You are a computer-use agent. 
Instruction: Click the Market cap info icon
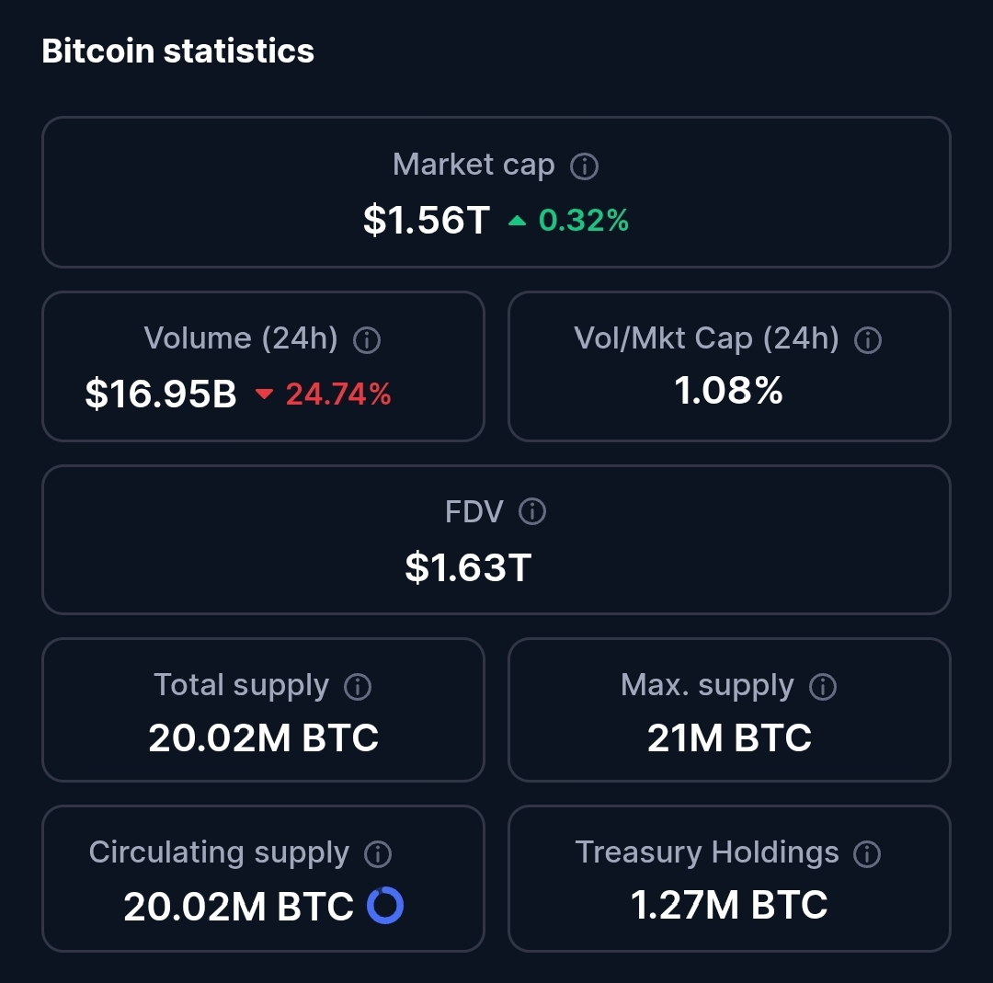pyautogui.click(x=585, y=166)
